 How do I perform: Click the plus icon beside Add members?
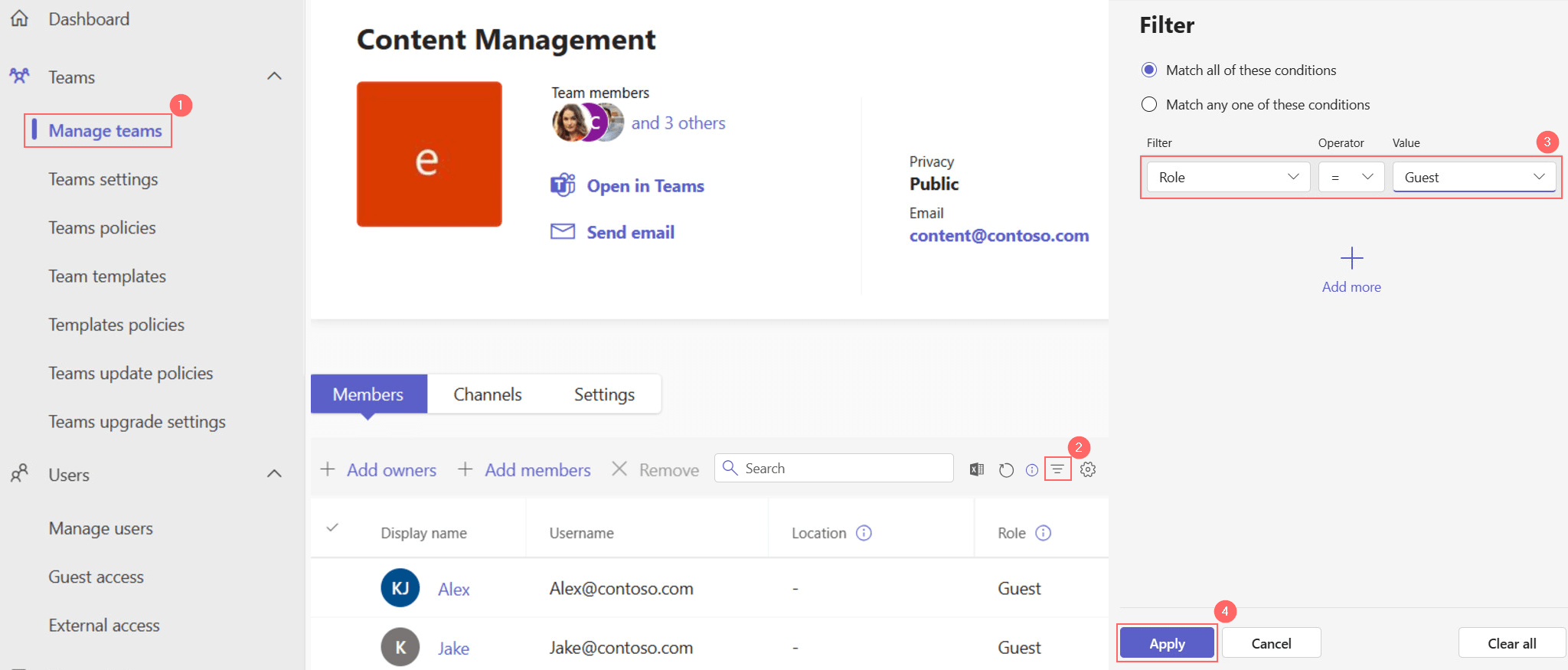465,469
